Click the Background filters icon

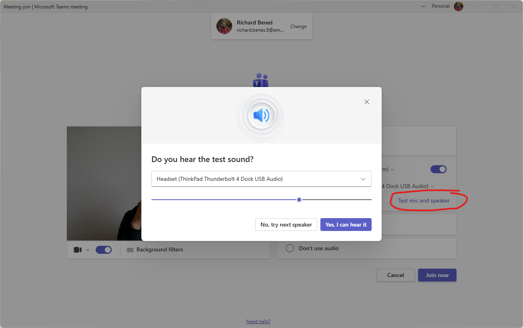click(x=130, y=250)
